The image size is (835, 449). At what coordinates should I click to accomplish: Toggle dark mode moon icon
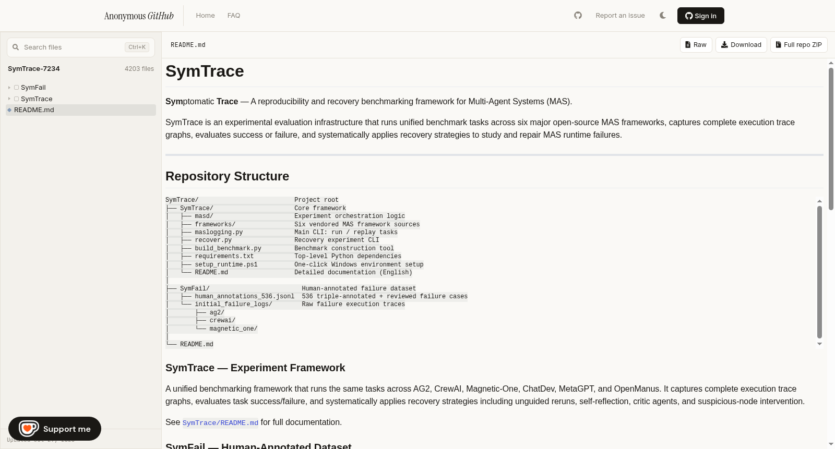click(x=663, y=16)
